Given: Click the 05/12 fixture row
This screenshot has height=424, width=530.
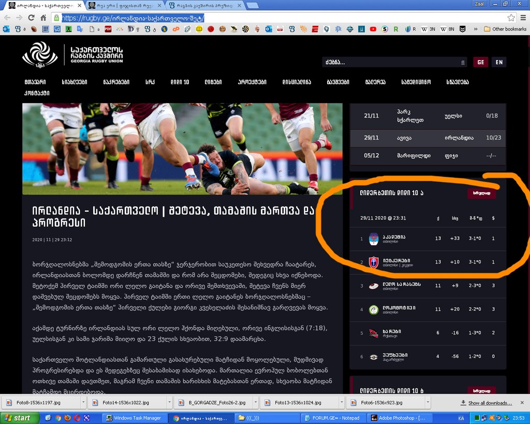Looking at the screenshot, I should pyautogui.click(x=428, y=155).
